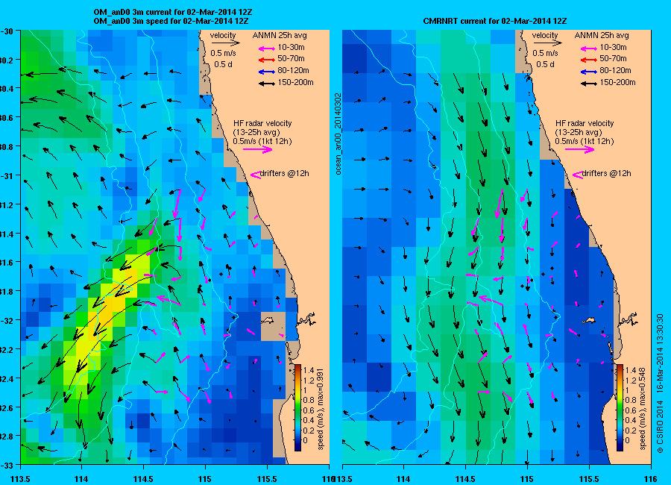Screen dimensions: 671x485
Task: Click the '150-200m' label in right panel
Action: tap(617, 82)
